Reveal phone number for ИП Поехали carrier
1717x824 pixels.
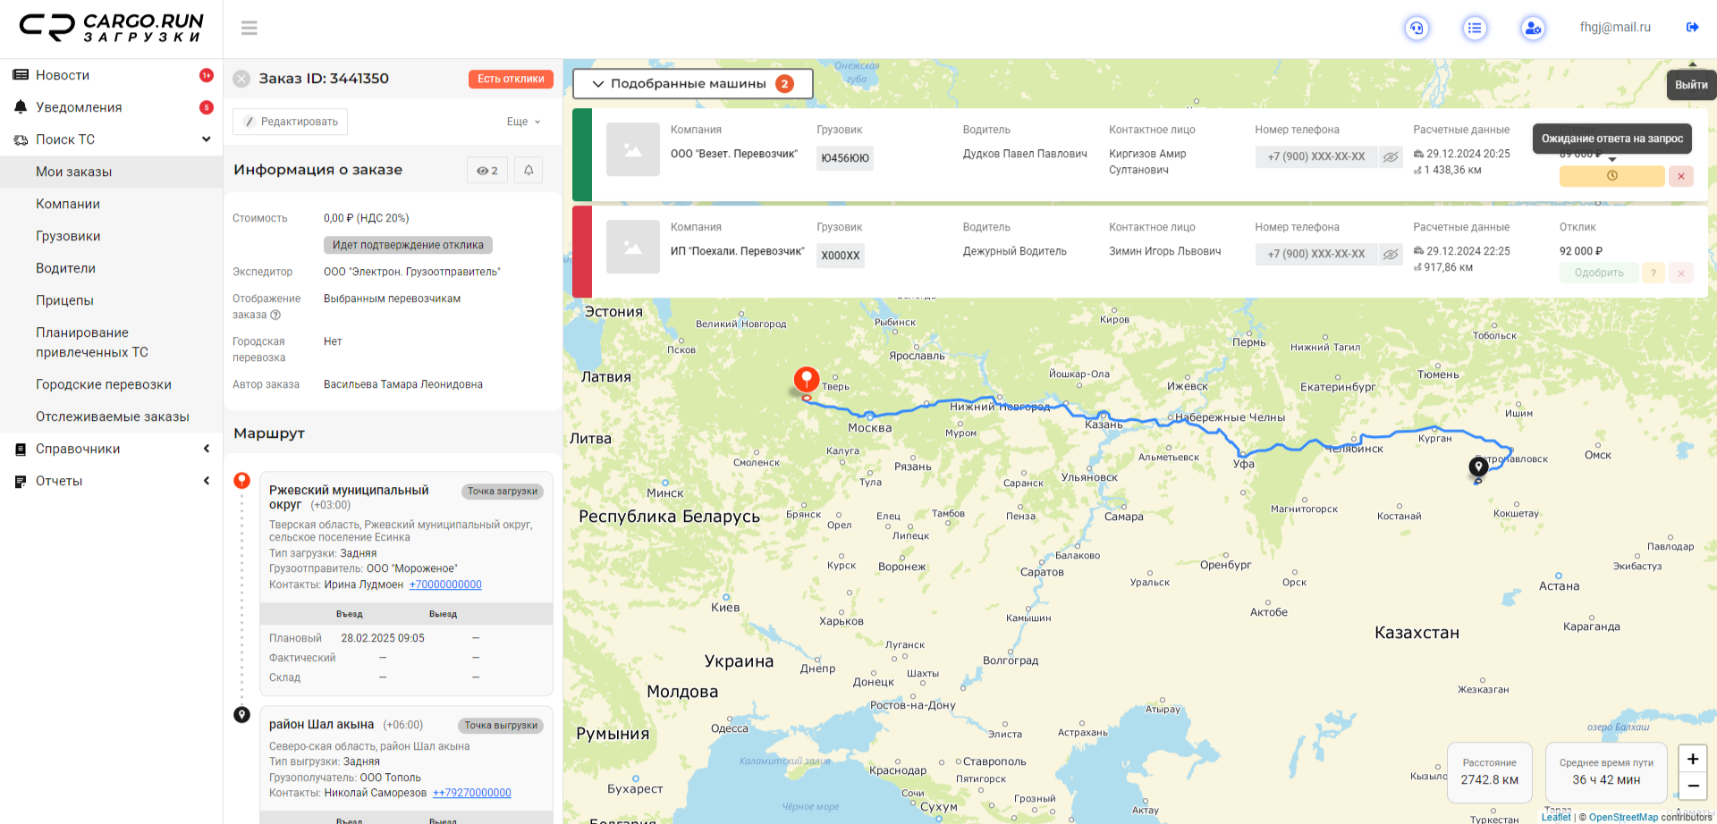coord(1391,254)
